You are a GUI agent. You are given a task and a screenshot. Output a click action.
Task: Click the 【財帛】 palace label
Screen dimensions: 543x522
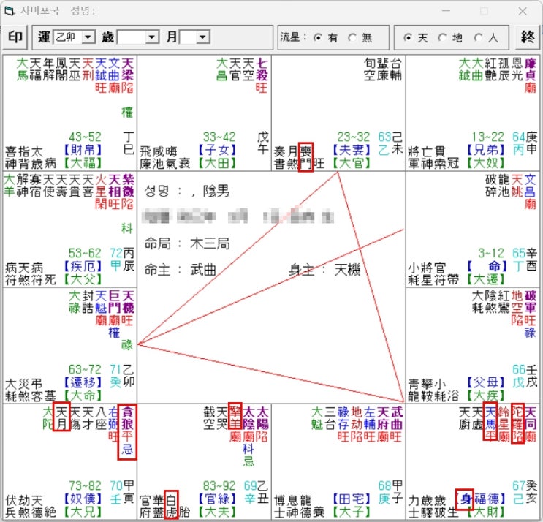83,150
